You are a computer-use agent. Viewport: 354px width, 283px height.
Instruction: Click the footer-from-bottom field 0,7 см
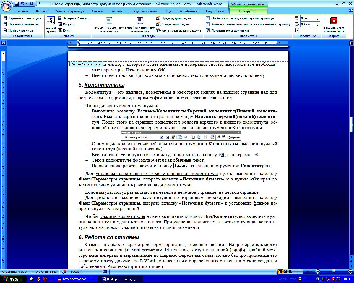308,24
